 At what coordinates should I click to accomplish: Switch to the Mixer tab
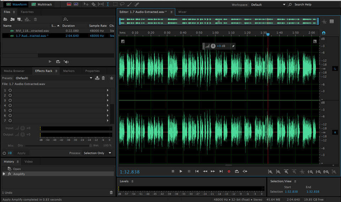click(x=182, y=12)
